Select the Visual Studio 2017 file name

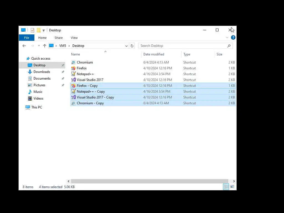90,80
